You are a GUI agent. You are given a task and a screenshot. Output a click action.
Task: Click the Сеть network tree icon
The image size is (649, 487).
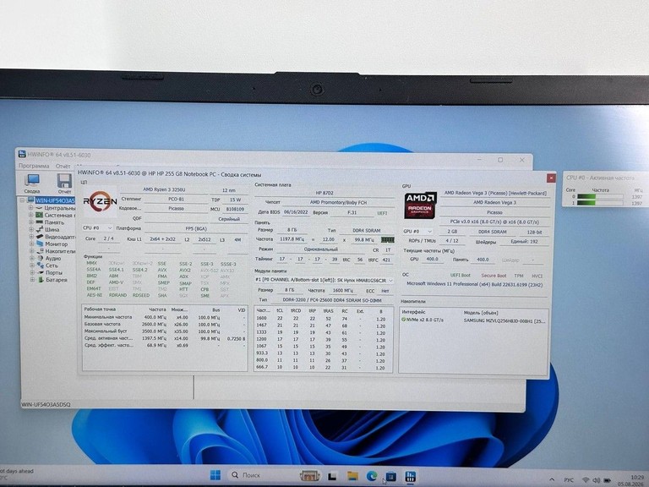point(40,265)
